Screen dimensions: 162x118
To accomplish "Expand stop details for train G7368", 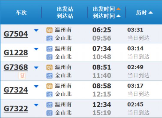I will click(x=36, y=68).
